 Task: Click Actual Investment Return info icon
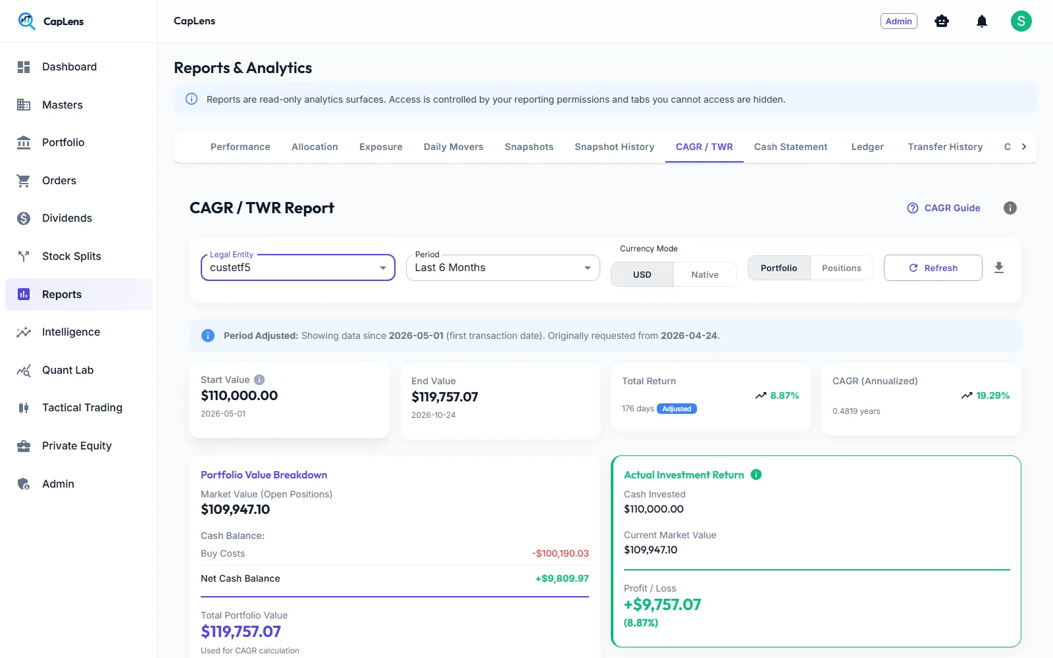pyautogui.click(x=756, y=474)
